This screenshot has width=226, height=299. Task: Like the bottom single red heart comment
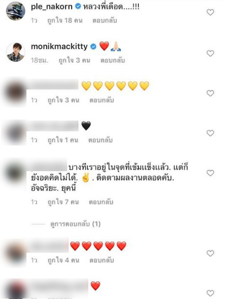[x=210, y=293]
